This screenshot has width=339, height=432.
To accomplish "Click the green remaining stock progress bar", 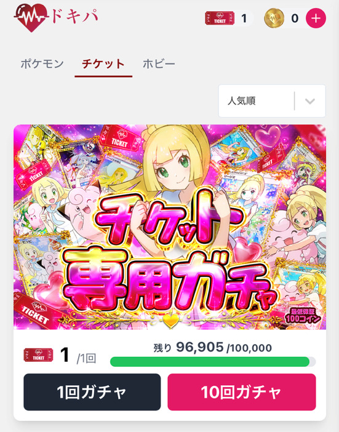I will click(213, 362).
